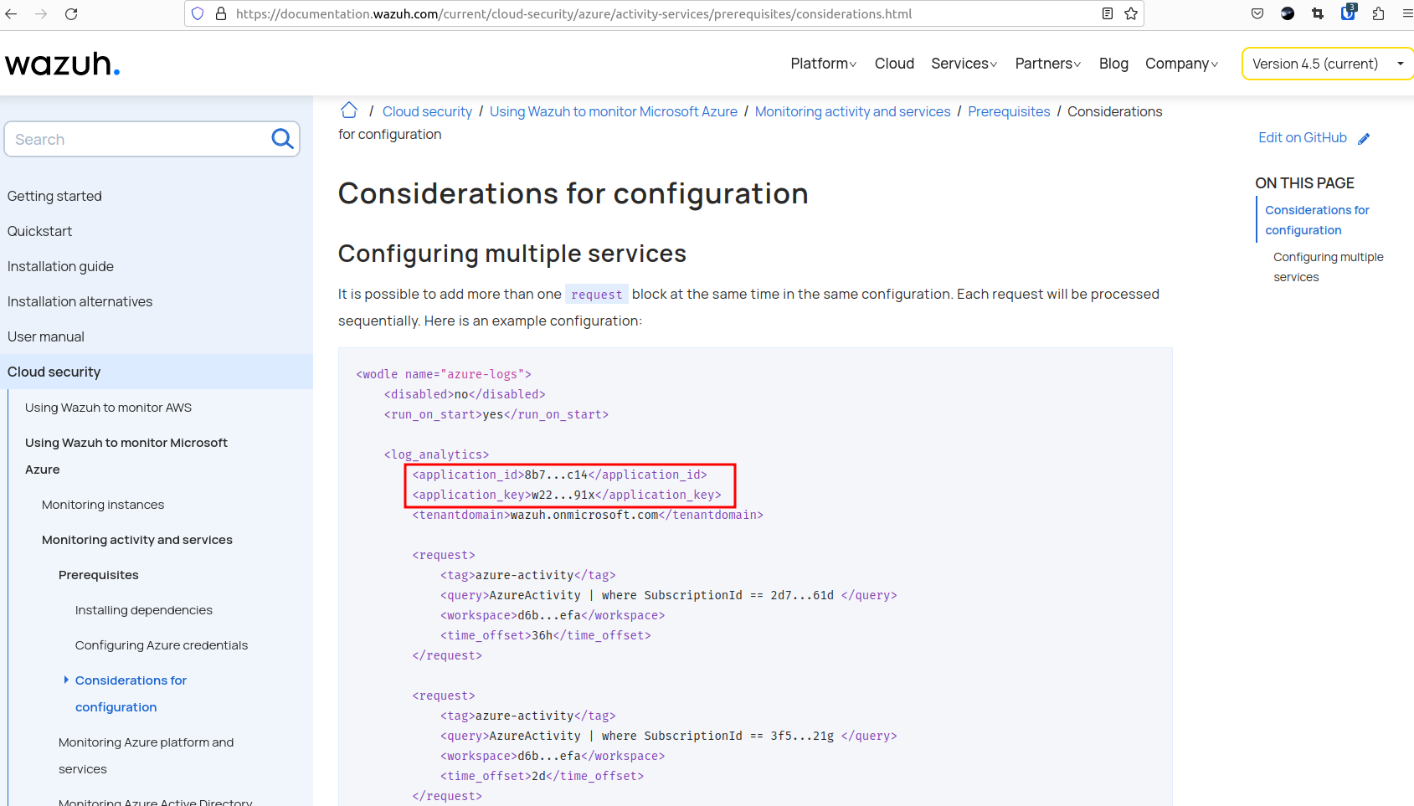Click the search magnifier icon
The width and height of the screenshot is (1414, 806).
(283, 139)
